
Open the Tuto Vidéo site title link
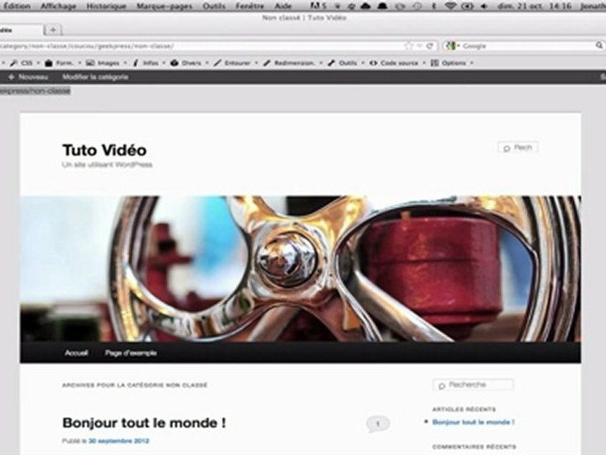point(104,150)
